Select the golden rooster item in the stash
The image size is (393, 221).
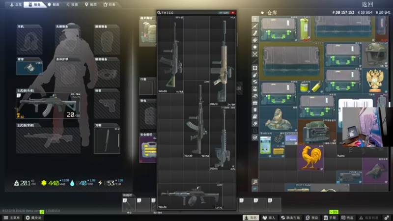pyautogui.click(x=310, y=158)
